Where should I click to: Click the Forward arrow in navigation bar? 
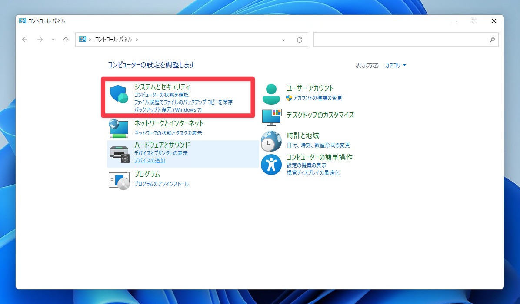pos(40,40)
